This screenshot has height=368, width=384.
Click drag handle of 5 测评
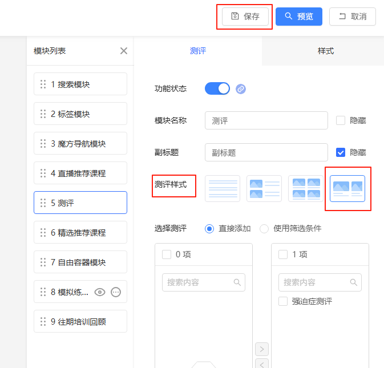click(x=43, y=203)
